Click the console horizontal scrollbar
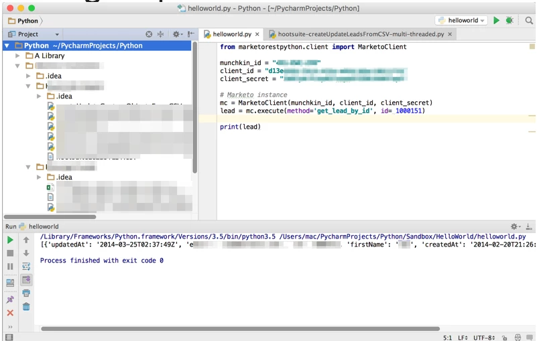Viewport: 539px width, 341px height. (x=240, y=329)
